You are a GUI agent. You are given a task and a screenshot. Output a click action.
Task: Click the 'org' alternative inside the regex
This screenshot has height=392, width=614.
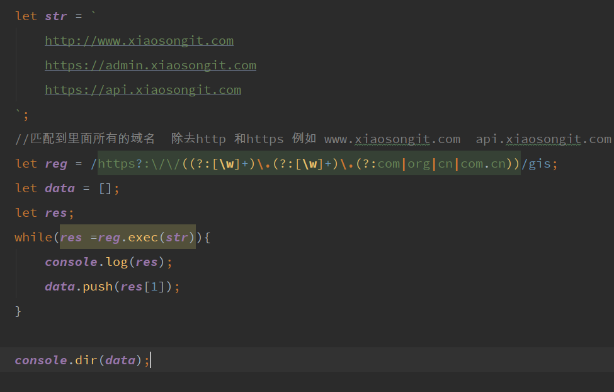(x=419, y=164)
